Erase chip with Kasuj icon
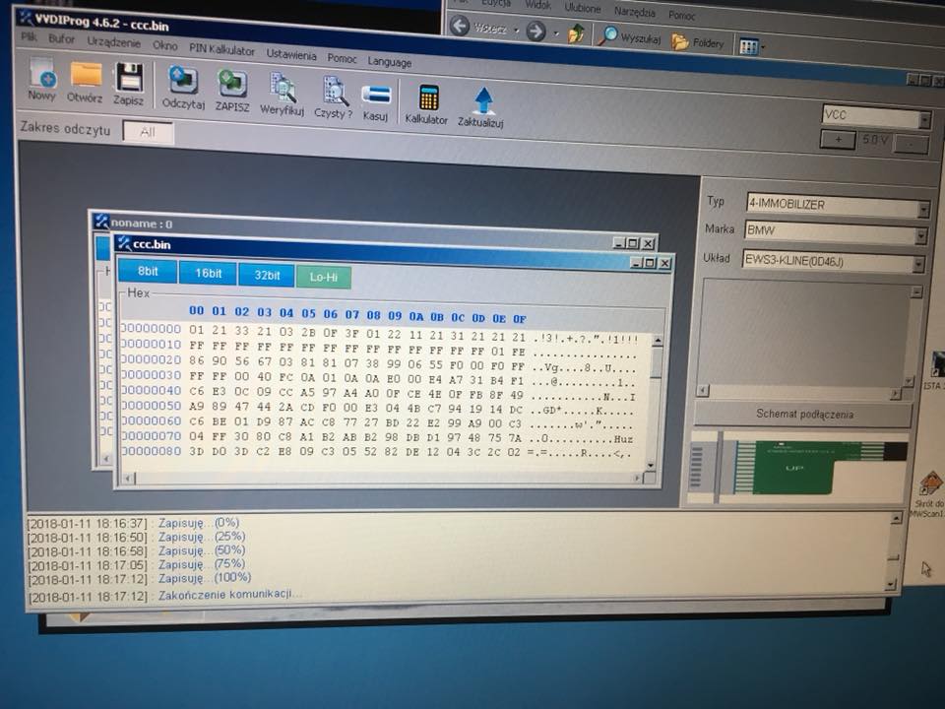 click(x=375, y=102)
